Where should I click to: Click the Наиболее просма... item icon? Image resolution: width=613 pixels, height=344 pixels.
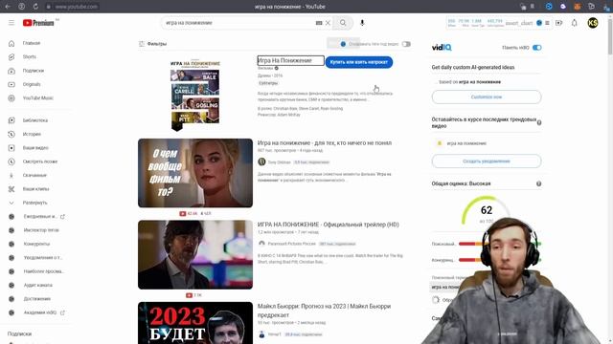[x=11, y=271]
